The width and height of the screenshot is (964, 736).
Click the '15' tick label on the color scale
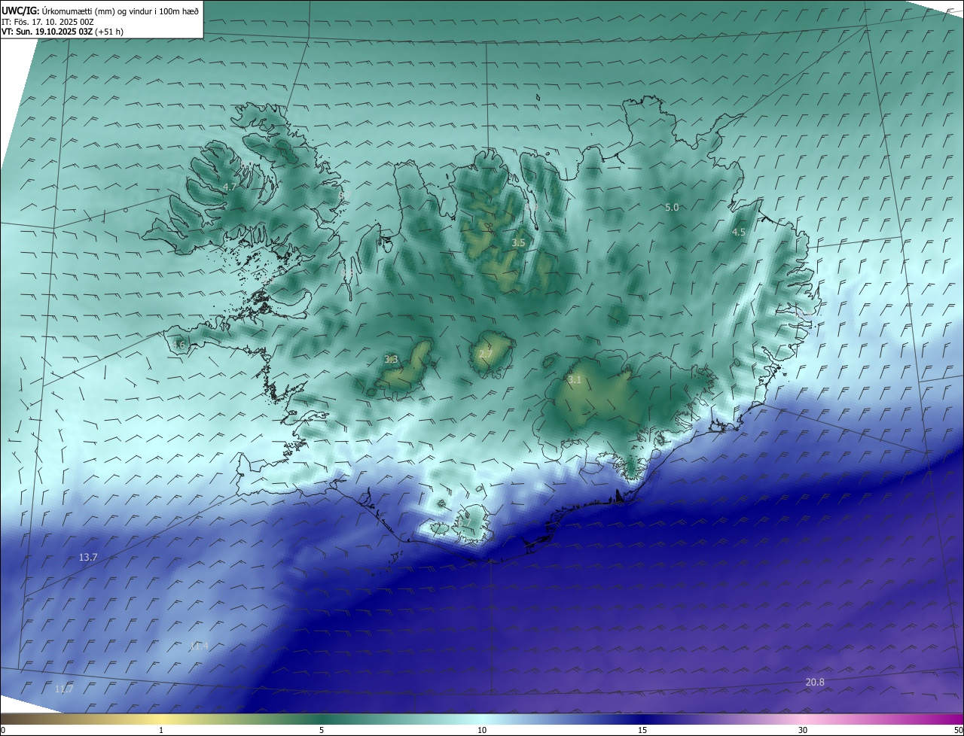coord(642,731)
